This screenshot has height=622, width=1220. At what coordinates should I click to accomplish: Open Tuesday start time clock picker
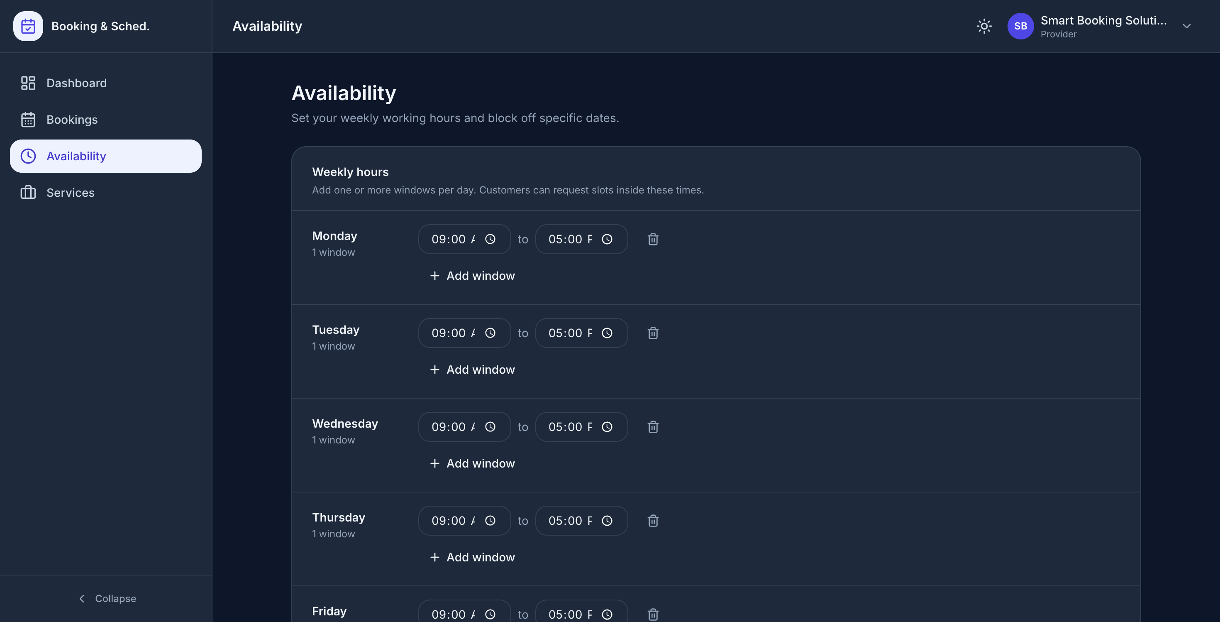[490, 333]
